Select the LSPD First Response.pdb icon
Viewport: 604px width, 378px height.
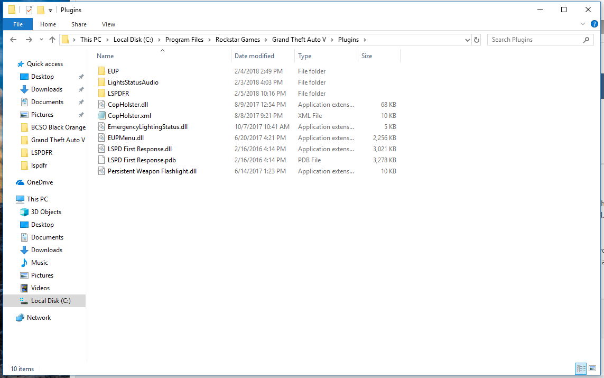coord(101,160)
